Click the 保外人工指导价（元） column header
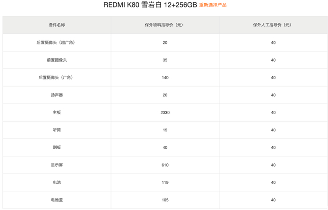 coord(273,25)
